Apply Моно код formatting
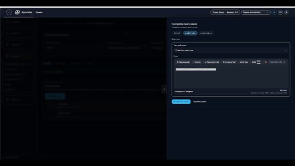The width and height of the screenshot is (295, 166). click(244, 62)
